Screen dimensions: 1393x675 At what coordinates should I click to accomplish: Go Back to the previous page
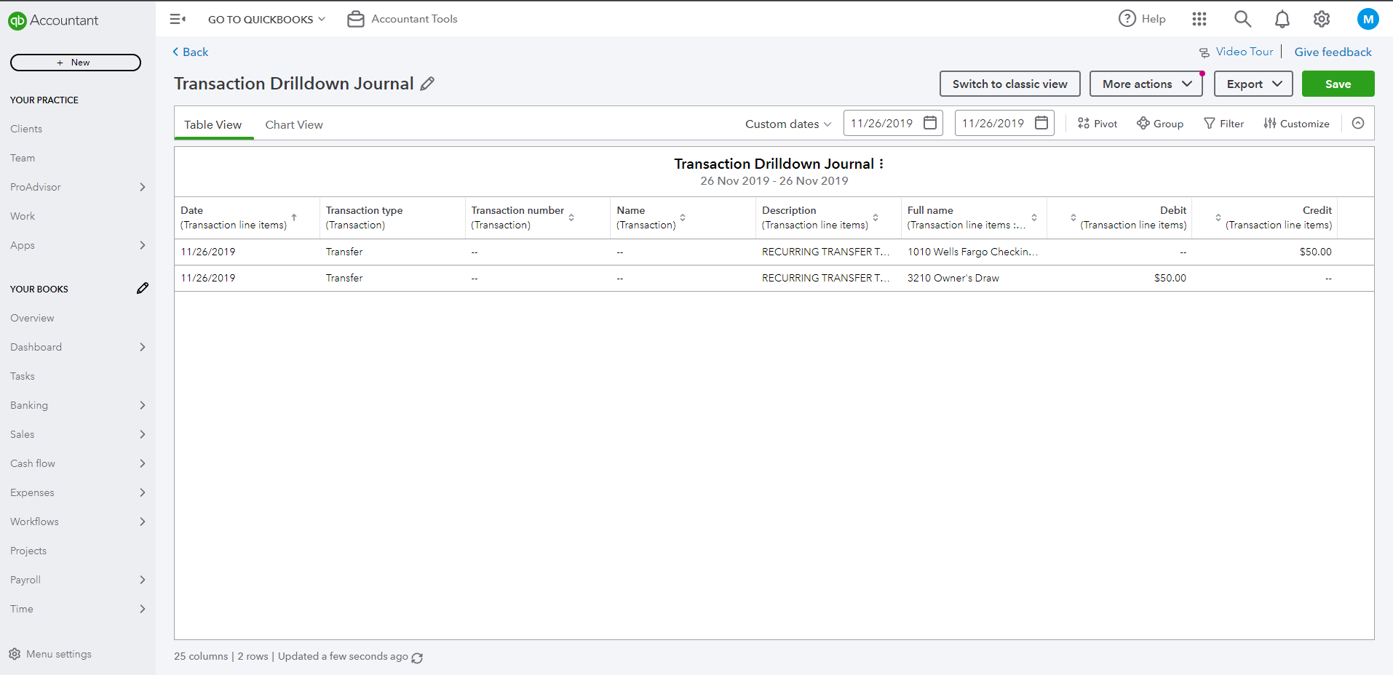coord(191,52)
